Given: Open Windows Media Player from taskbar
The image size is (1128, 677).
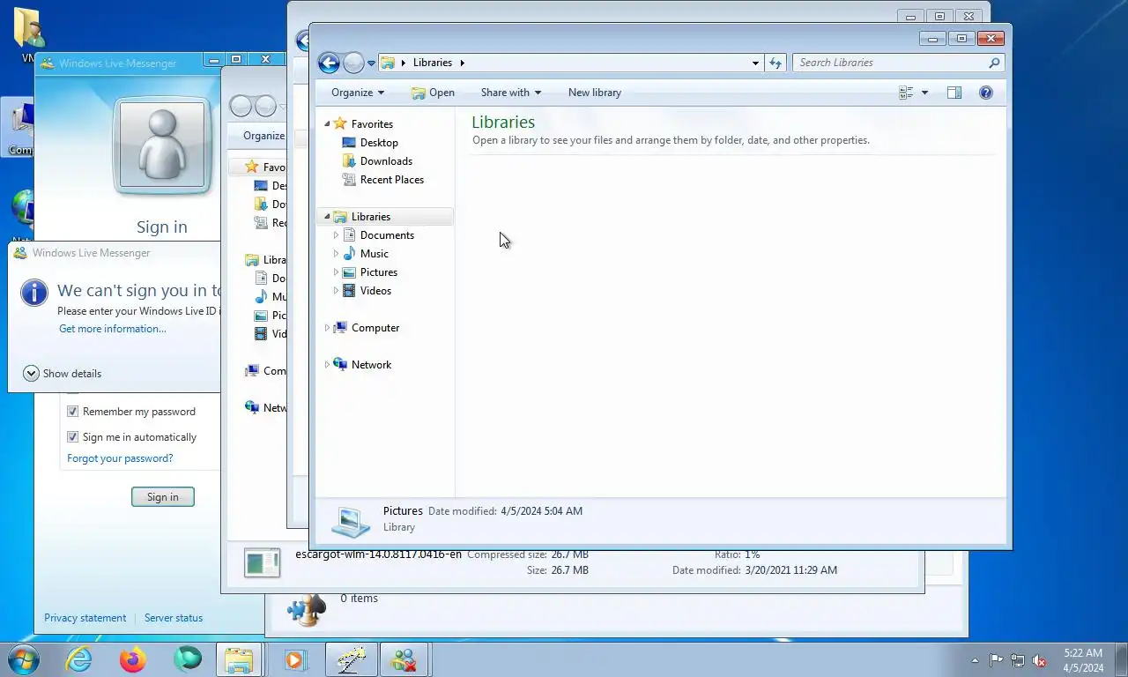Looking at the screenshot, I should tap(295, 659).
